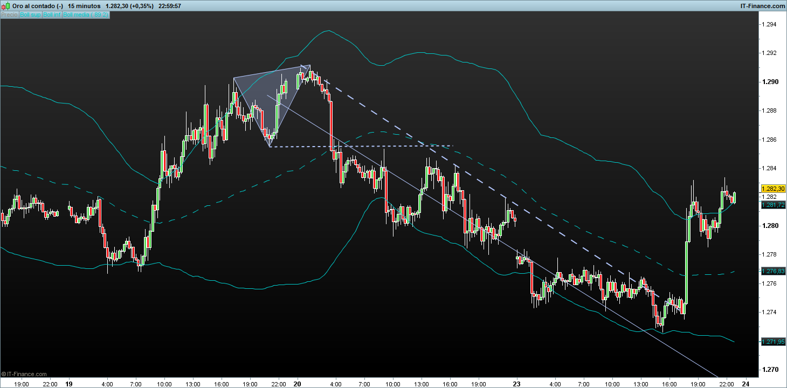Click the bold 1.280 value on the price axis

pyautogui.click(x=769, y=226)
